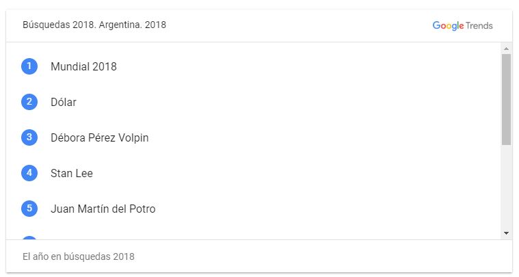Click the colored Google wordmark

[x=448, y=25]
